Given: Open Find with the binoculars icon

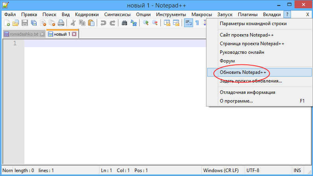Looking at the screenshot, I should [x=124, y=23].
